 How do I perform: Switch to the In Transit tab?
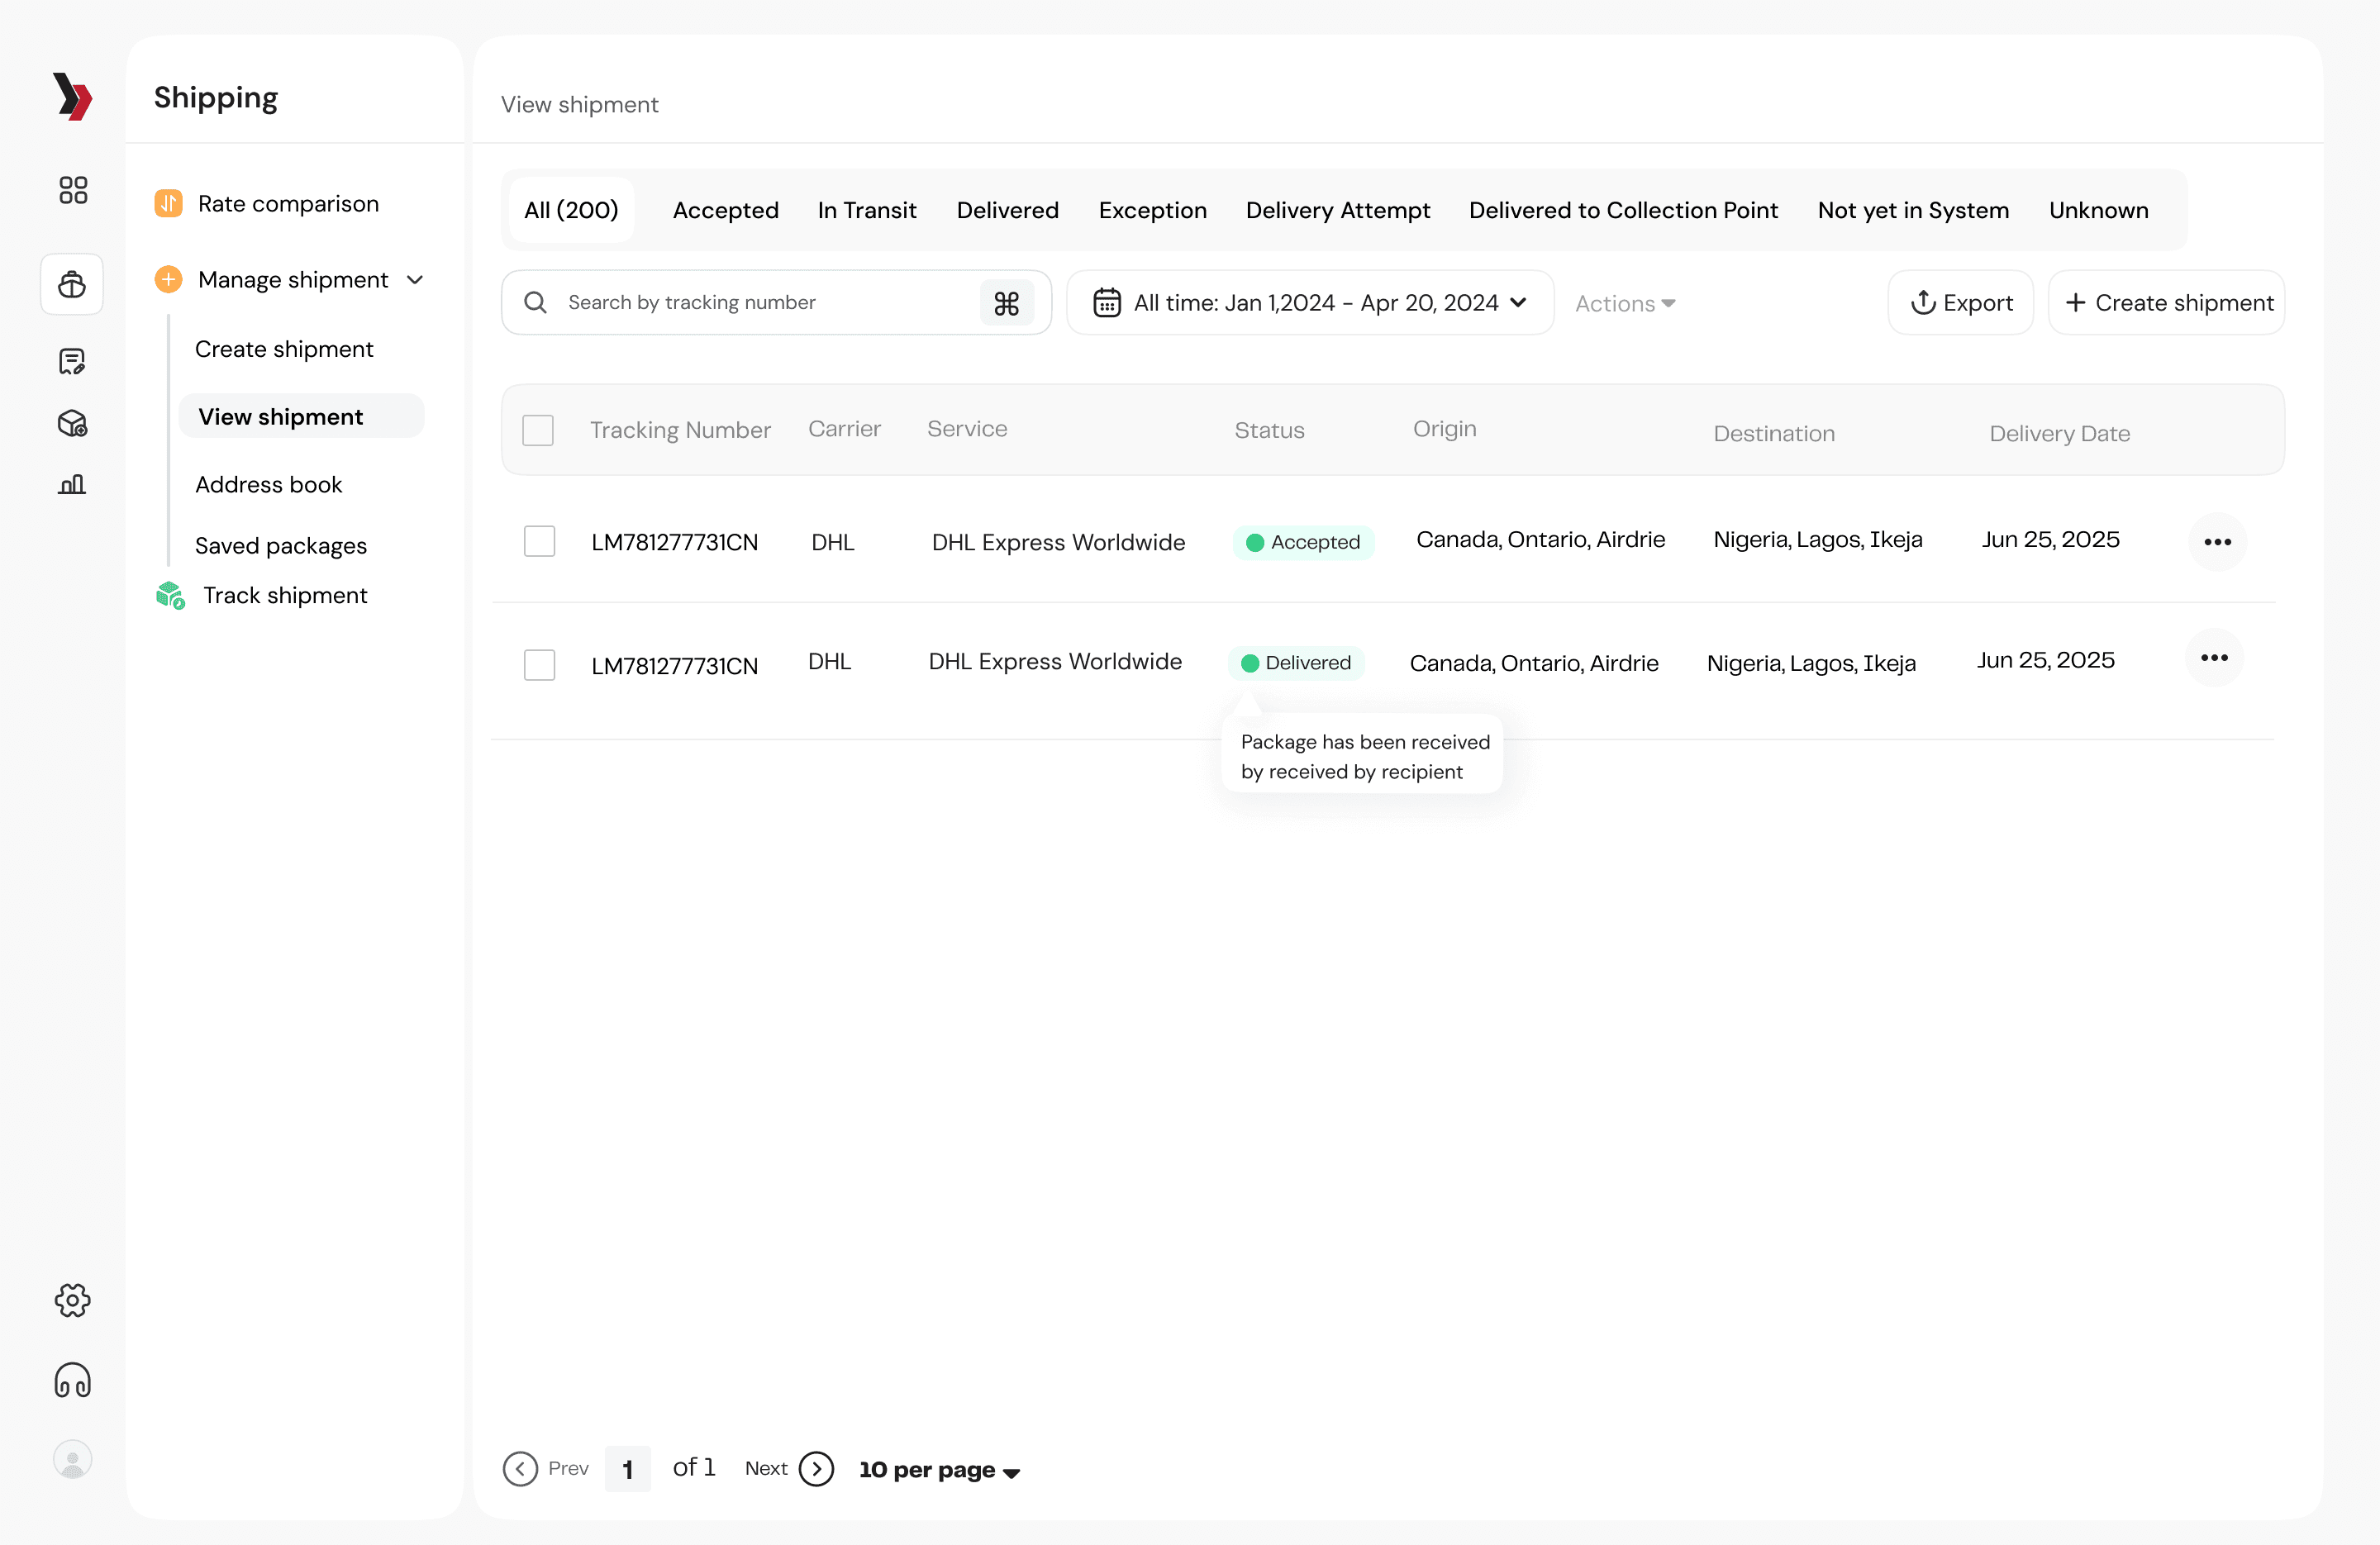pyautogui.click(x=866, y=210)
